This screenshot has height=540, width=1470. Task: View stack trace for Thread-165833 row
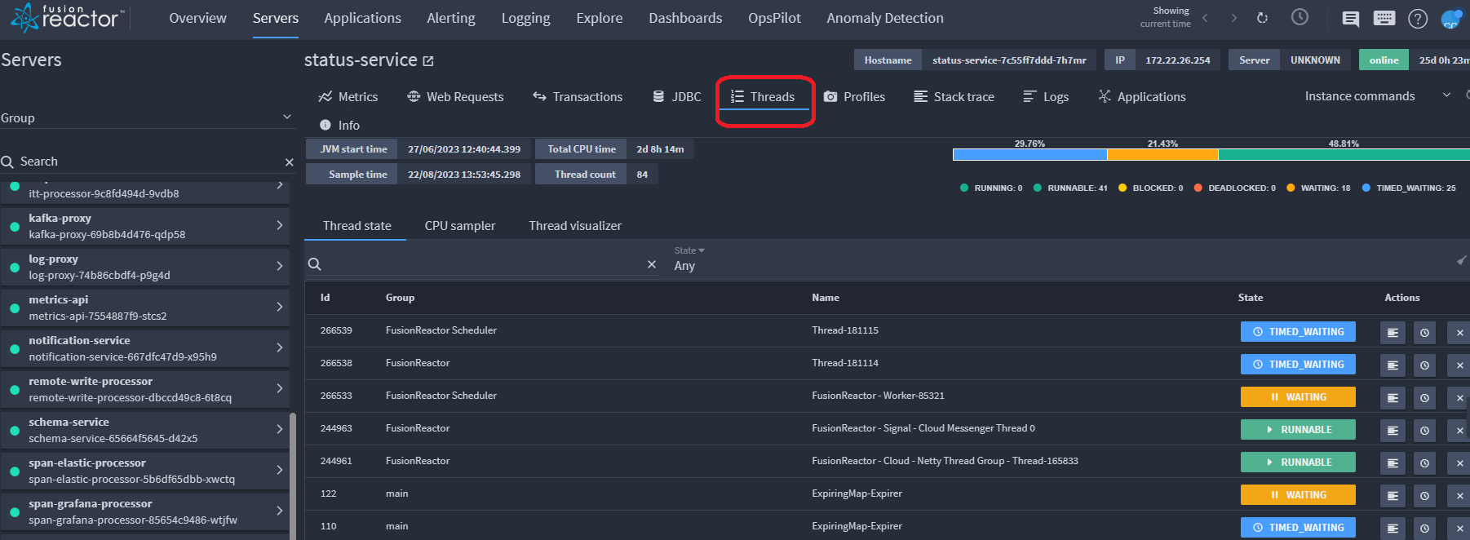coord(1393,463)
